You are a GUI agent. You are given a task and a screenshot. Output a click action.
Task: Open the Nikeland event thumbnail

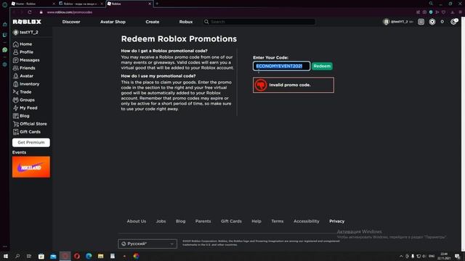click(31, 167)
